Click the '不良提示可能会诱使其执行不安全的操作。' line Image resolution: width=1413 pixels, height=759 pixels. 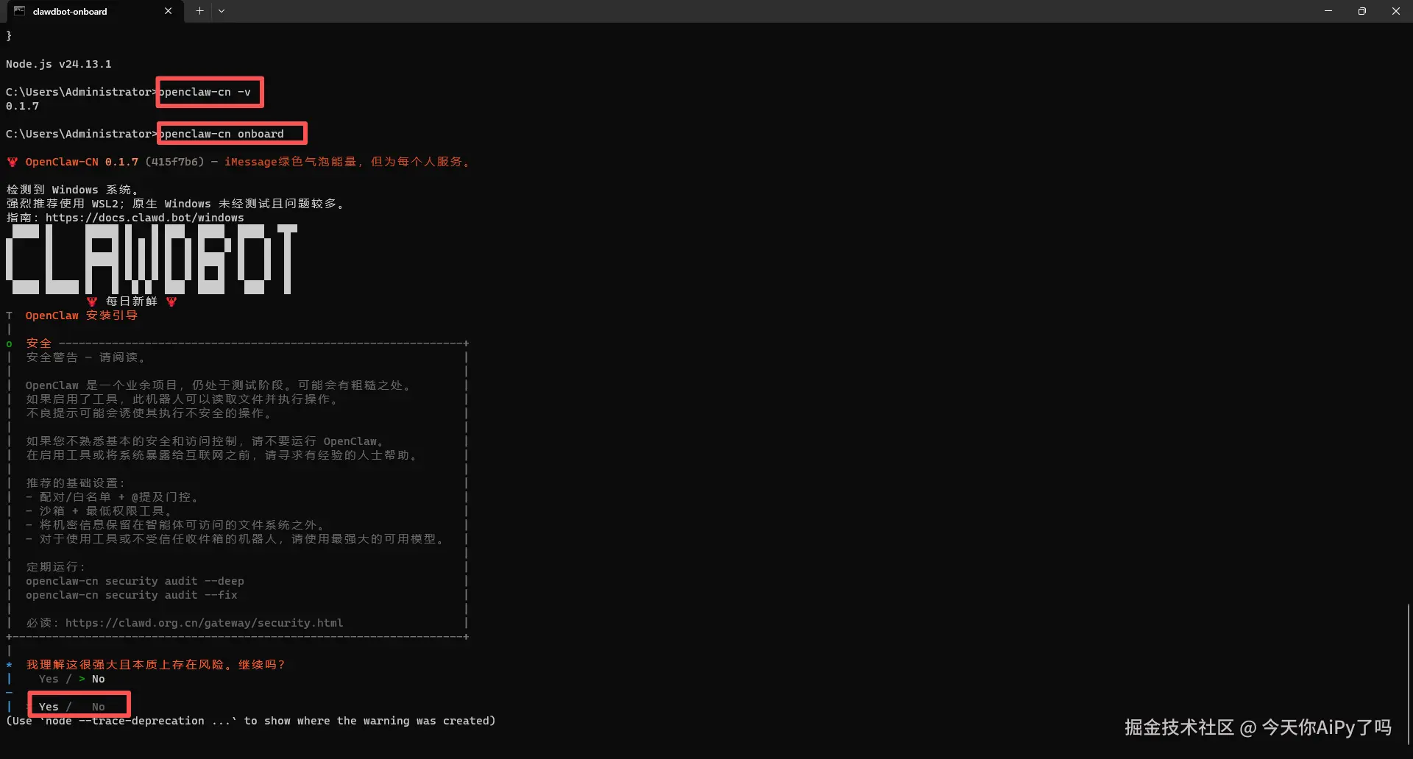click(149, 413)
